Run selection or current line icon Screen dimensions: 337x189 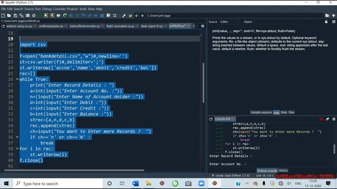(58, 15)
